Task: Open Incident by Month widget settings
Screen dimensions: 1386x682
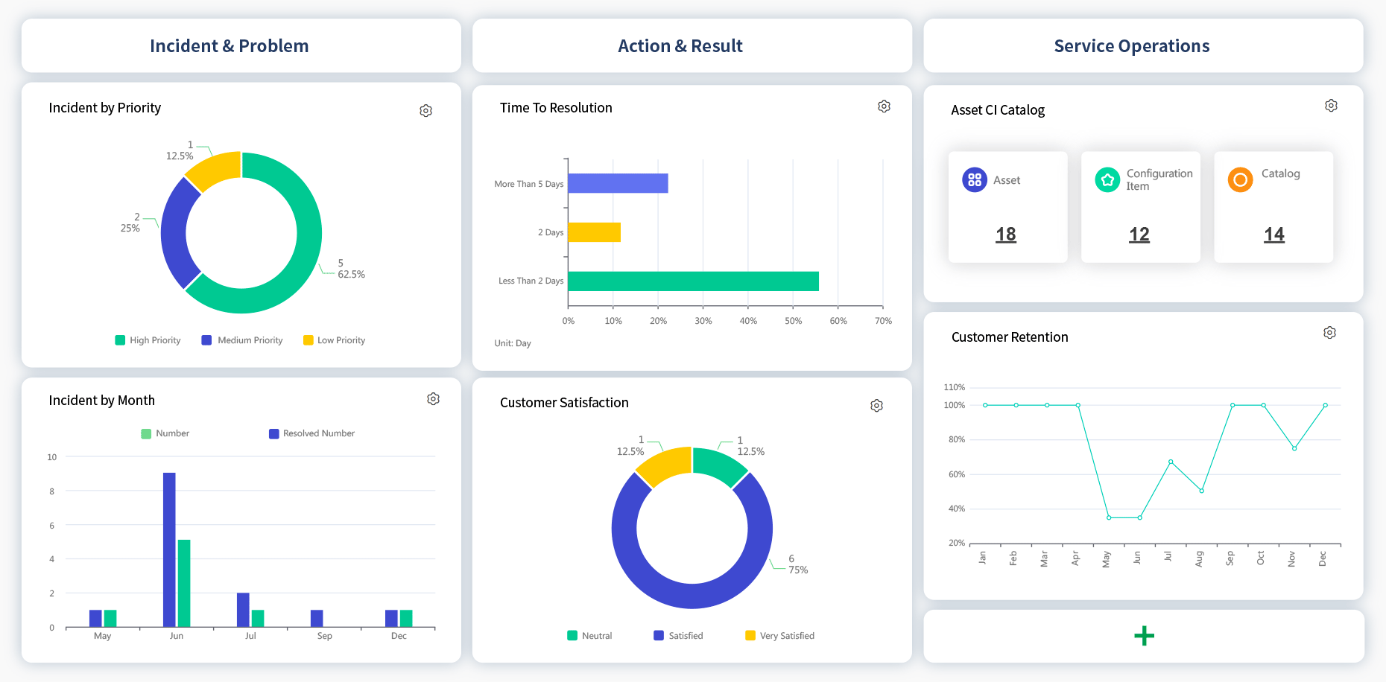Action: 433,399
